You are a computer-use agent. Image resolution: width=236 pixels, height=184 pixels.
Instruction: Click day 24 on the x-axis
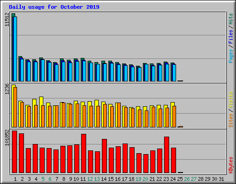[x=173, y=179]
